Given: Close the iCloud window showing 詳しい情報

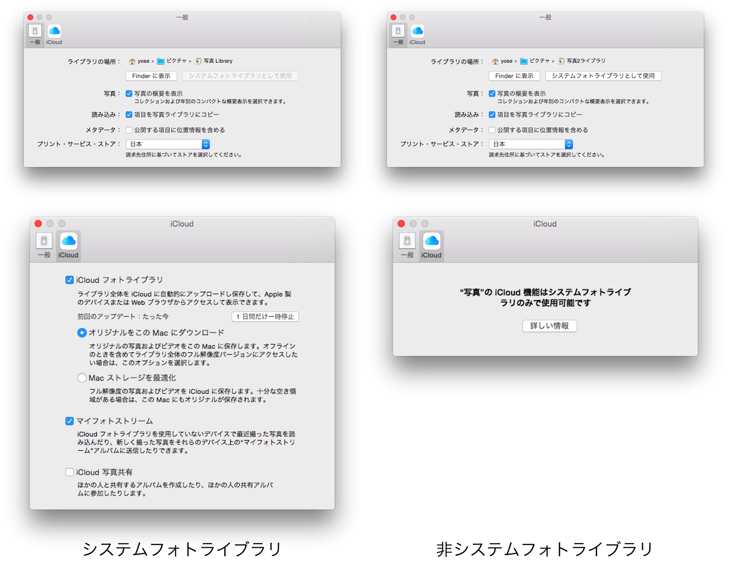Looking at the screenshot, I should (x=401, y=224).
